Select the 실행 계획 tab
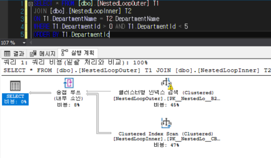Image resolution: width=271 pixels, height=158 pixels. pyautogui.click(x=78, y=53)
